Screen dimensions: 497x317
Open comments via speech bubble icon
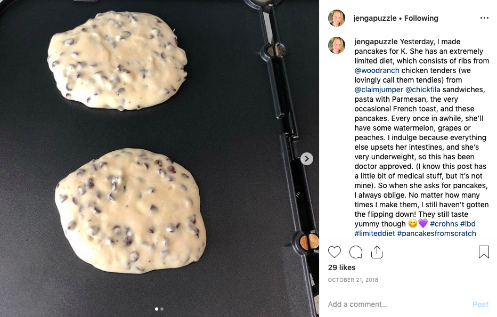[356, 252]
